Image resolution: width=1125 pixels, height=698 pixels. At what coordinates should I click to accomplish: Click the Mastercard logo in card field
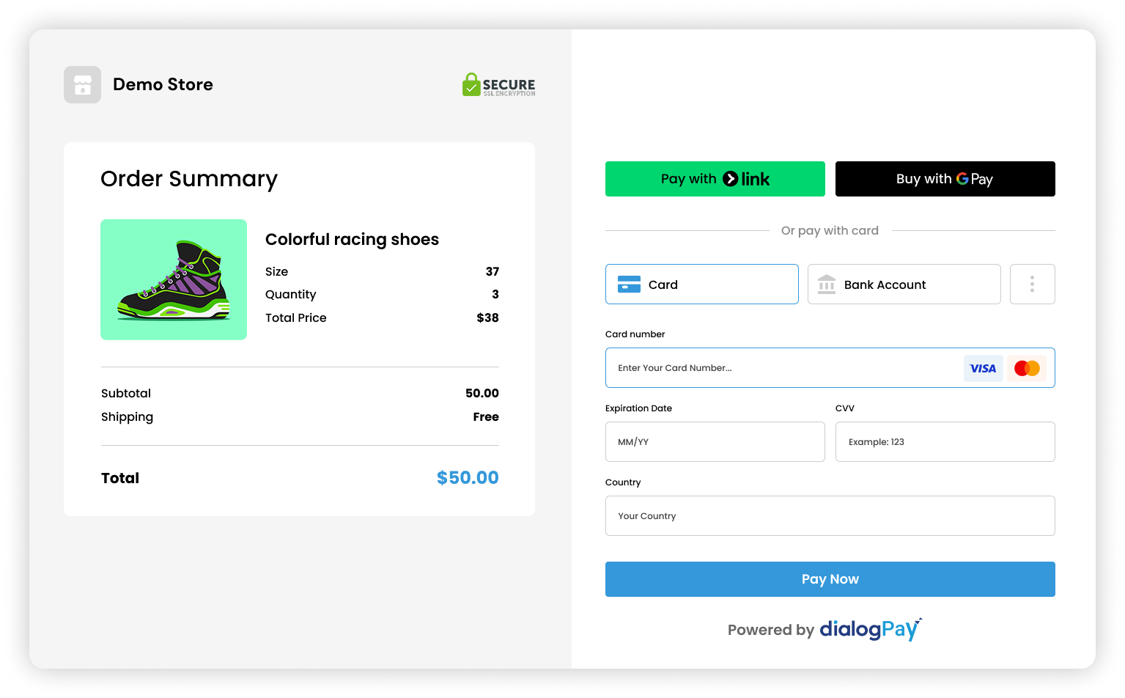coord(1027,368)
